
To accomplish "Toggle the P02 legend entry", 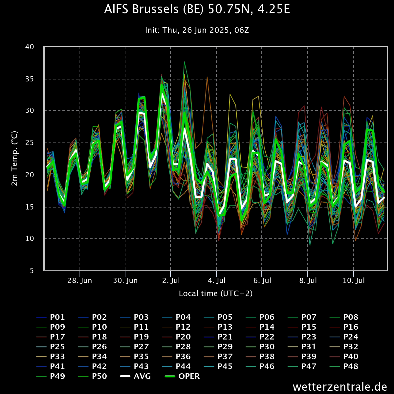I will tap(93, 317).
